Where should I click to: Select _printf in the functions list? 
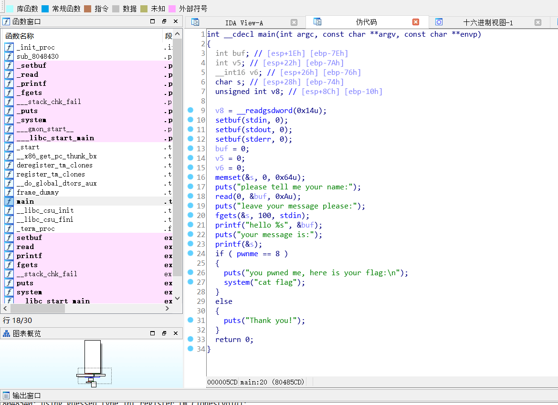pyautogui.click(x=32, y=83)
